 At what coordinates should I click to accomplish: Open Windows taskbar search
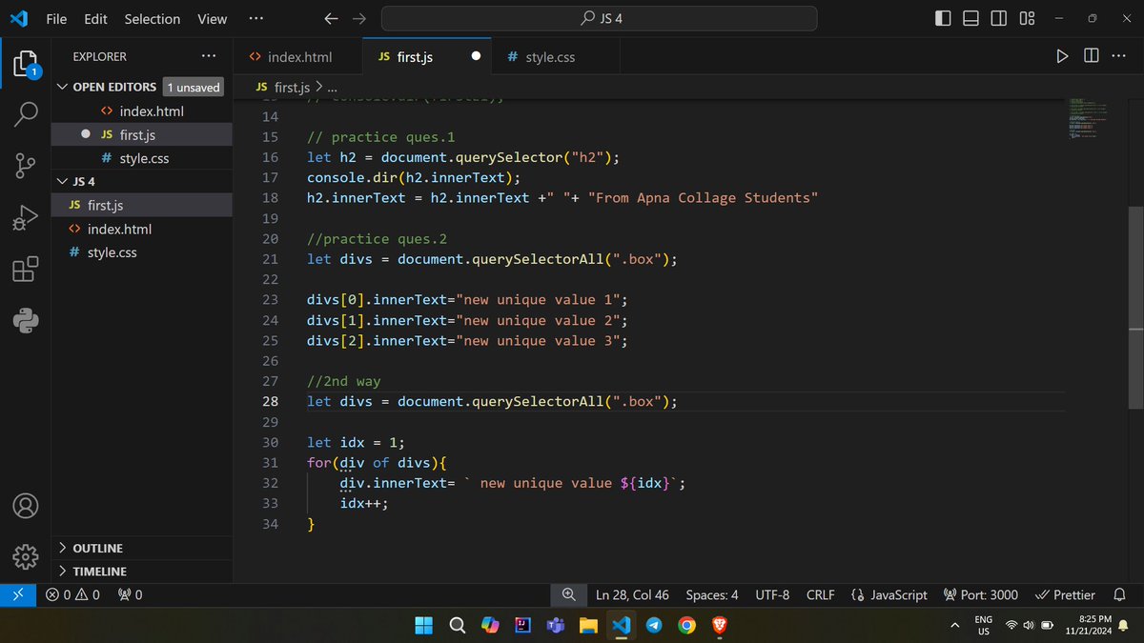[x=457, y=625]
